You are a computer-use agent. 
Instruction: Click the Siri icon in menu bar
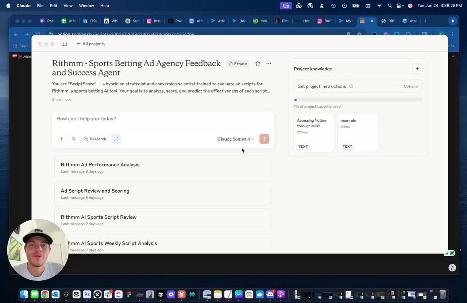tap(410, 5)
